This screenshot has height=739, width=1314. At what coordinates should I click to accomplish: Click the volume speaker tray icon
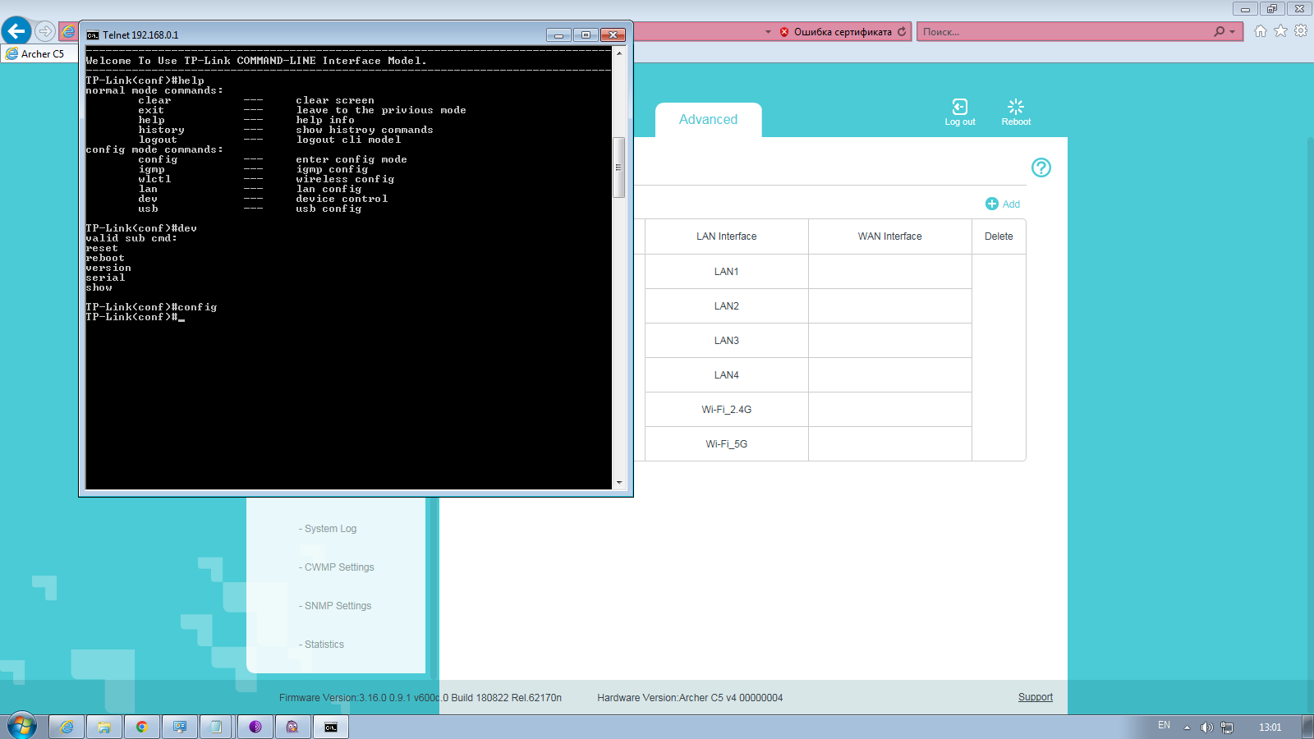coord(1206,728)
